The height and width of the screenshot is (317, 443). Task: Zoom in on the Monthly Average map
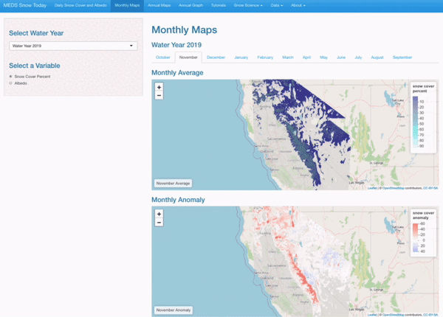point(159,88)
